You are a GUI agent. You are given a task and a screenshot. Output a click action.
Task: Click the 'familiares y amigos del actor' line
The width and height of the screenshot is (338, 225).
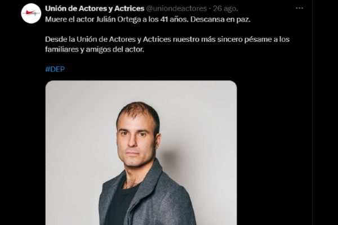coord(95,49)
